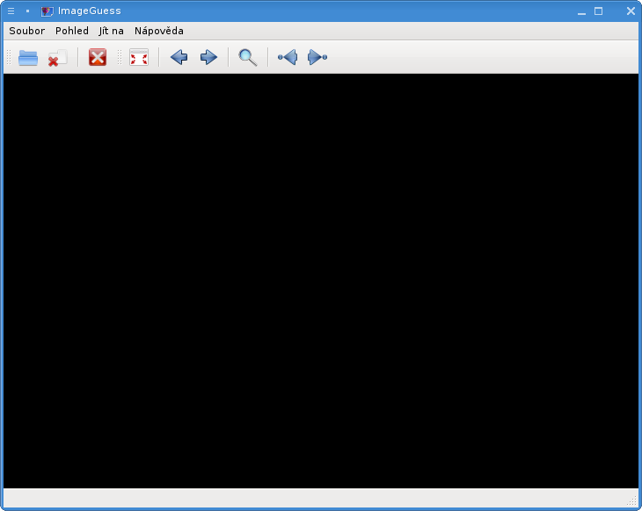This screenshot has height=511, width=642.
Task: Click the black image display area
Action: tap(321, 281)
